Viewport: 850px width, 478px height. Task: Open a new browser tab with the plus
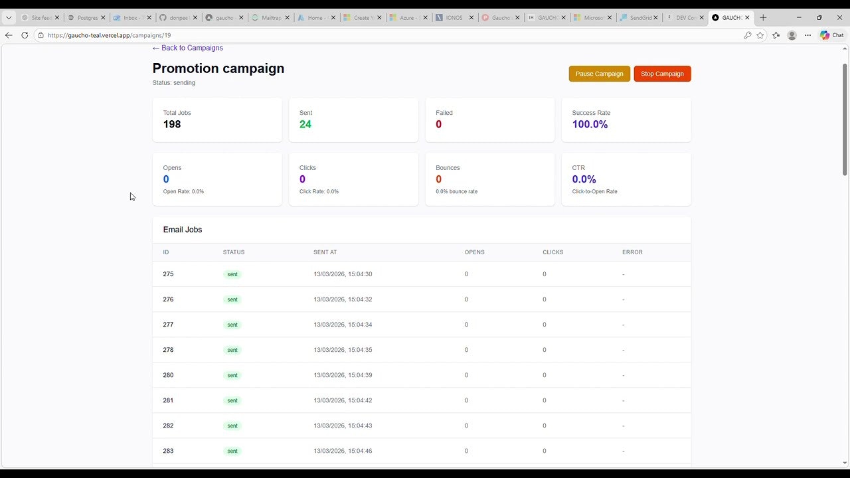[764, 17]
